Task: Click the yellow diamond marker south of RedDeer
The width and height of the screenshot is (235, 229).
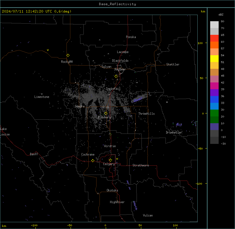Action: pyautogui.click(x=116, y=76)
